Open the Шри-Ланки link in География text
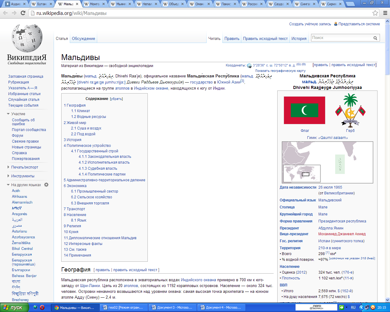This screenshot has height=312, width=390. coord(90,285)
